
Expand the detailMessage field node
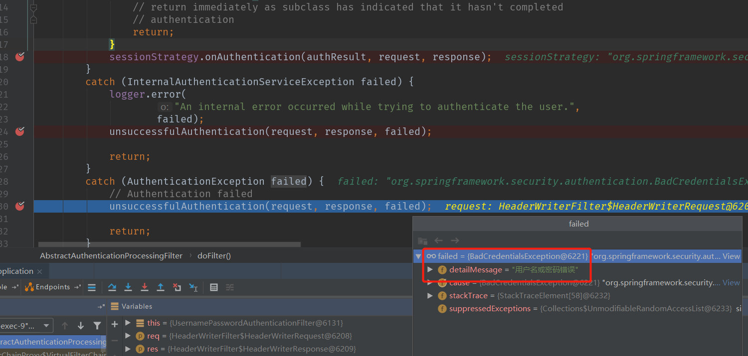tap(430, 269)
